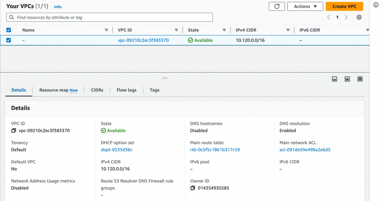
Task: Click the DNS hostnames Disabled value
Action: coord(199,130)
